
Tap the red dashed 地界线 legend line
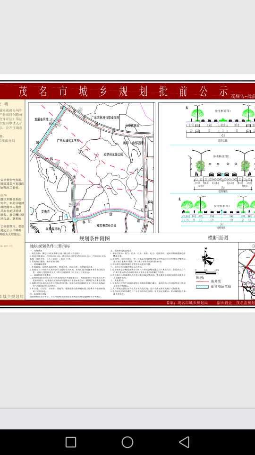tap(203, 282)
